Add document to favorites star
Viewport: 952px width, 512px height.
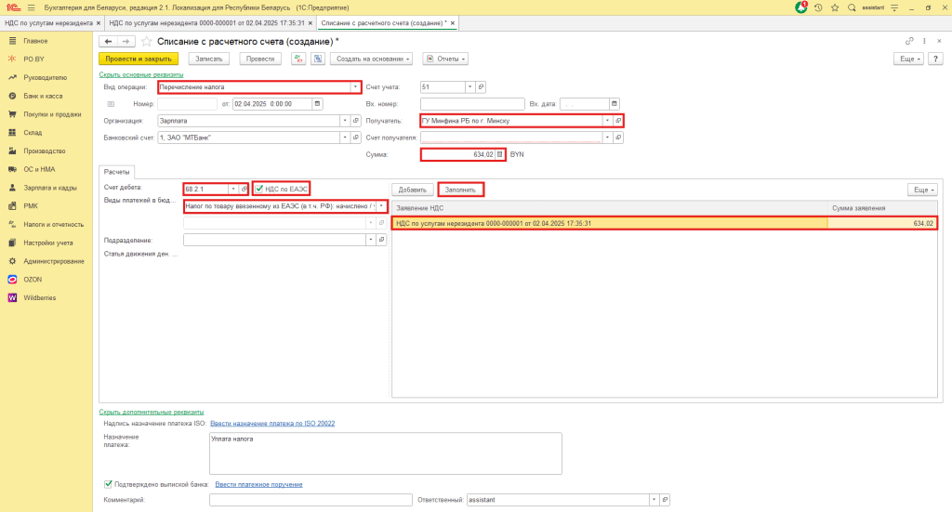pyautogui.click(x=146, y=41)
